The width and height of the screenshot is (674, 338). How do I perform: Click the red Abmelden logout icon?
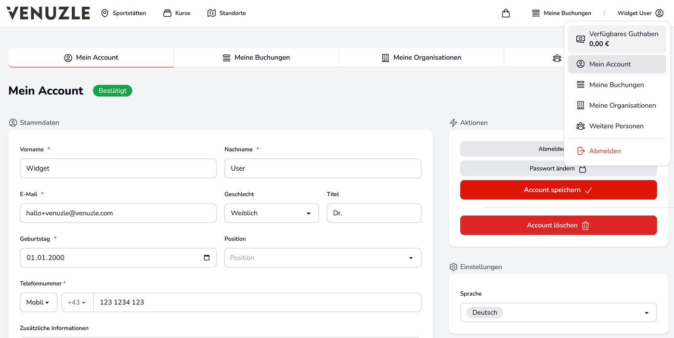click(x=581, y=151)
